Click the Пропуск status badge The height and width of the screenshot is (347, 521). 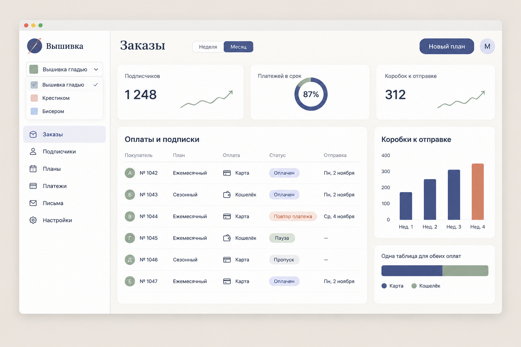pyautogui.click(x=284, y=260)
